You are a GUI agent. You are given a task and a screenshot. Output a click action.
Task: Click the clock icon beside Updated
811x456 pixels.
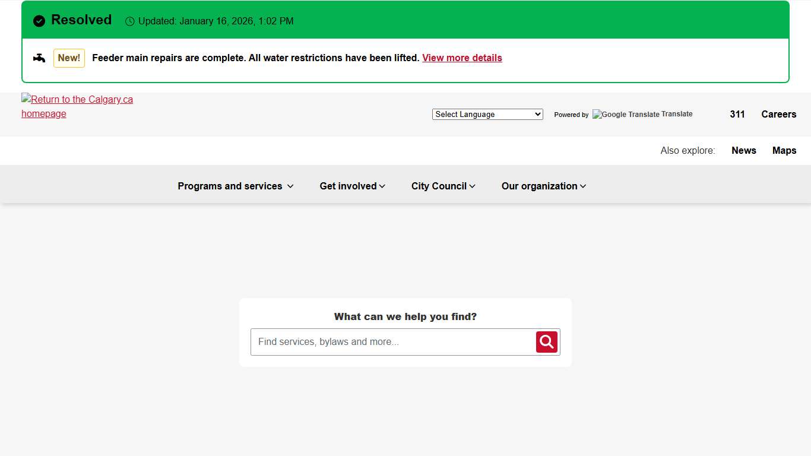tap(130, 21)
